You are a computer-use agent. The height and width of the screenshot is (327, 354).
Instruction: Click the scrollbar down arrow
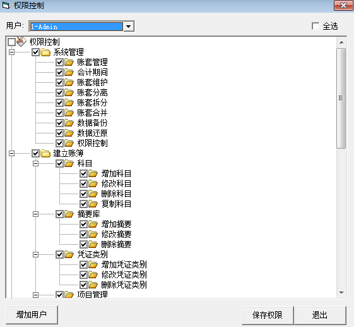coord(341,293)
